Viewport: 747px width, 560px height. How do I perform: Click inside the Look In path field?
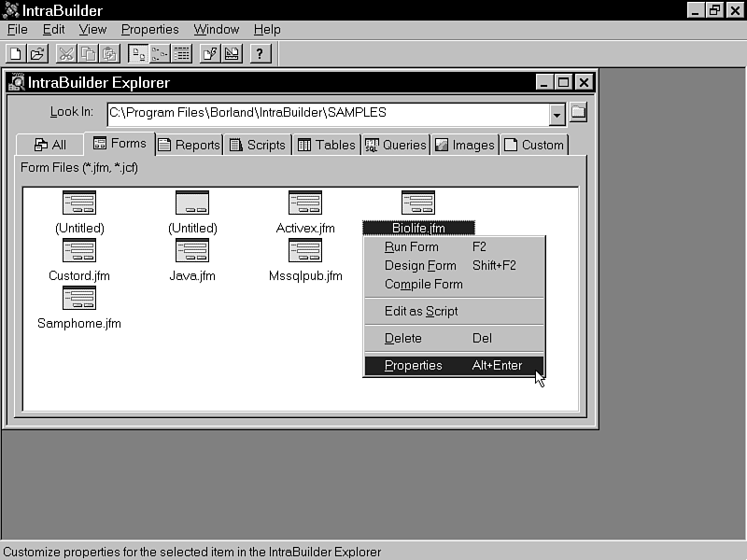click(327, 113)
